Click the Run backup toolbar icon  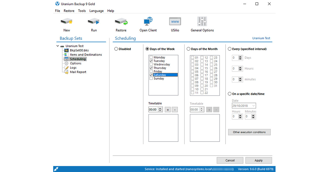pos(94,22)
